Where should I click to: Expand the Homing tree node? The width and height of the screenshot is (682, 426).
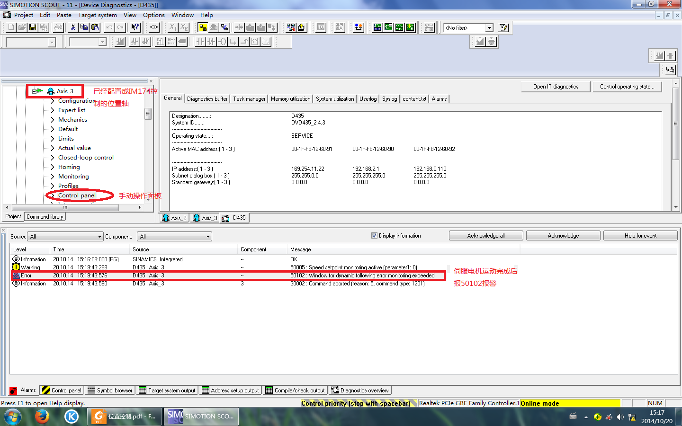[x=53, y=167]
